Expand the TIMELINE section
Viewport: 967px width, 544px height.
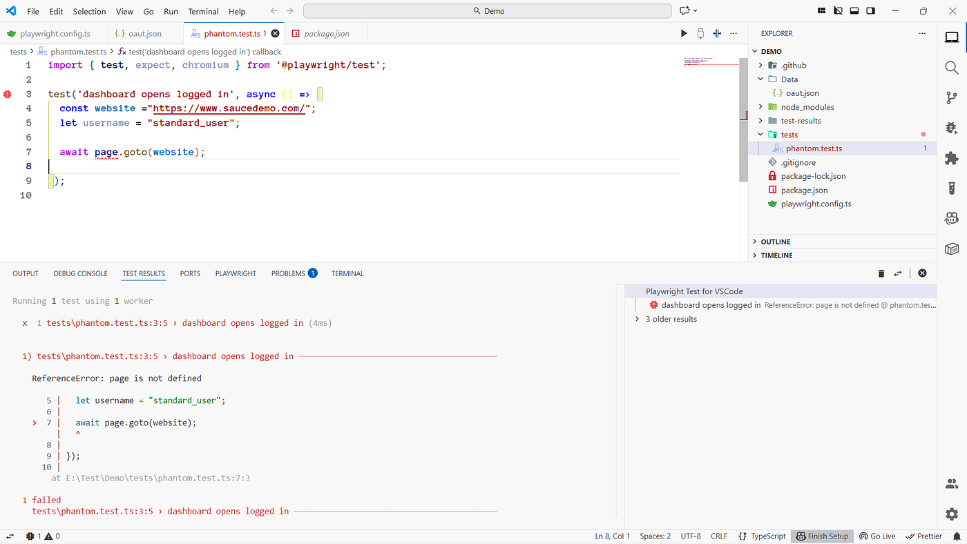[843, 255]
